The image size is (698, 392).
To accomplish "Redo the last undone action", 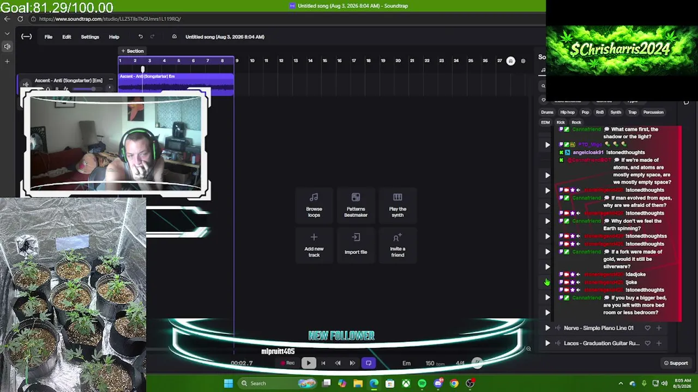I will 153,36.
